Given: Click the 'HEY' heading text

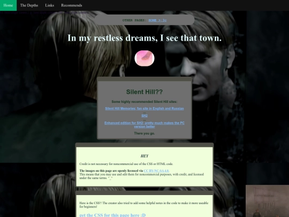Looking at the screenshot, I should [144, 156].
